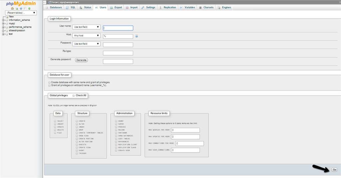Click the Engines tab's icon
Image resolution: width=341 pixels, height=178 pixels.
point(219,8)
